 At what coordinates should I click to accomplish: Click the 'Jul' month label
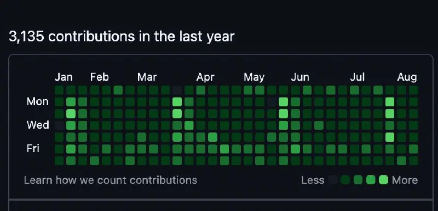358,77
